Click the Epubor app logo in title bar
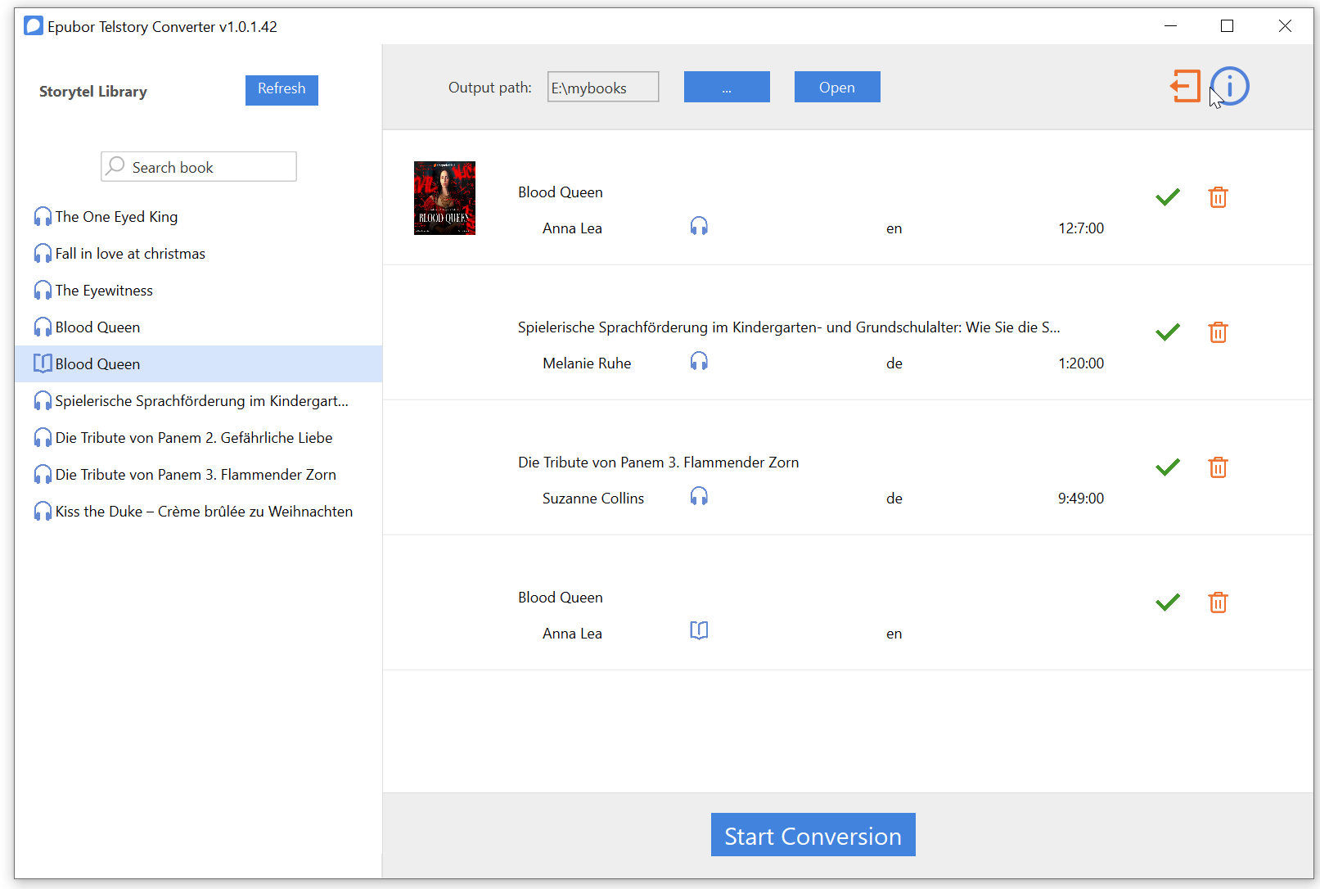Screen dimensions: 1320x889 click(x=34, y=26)
